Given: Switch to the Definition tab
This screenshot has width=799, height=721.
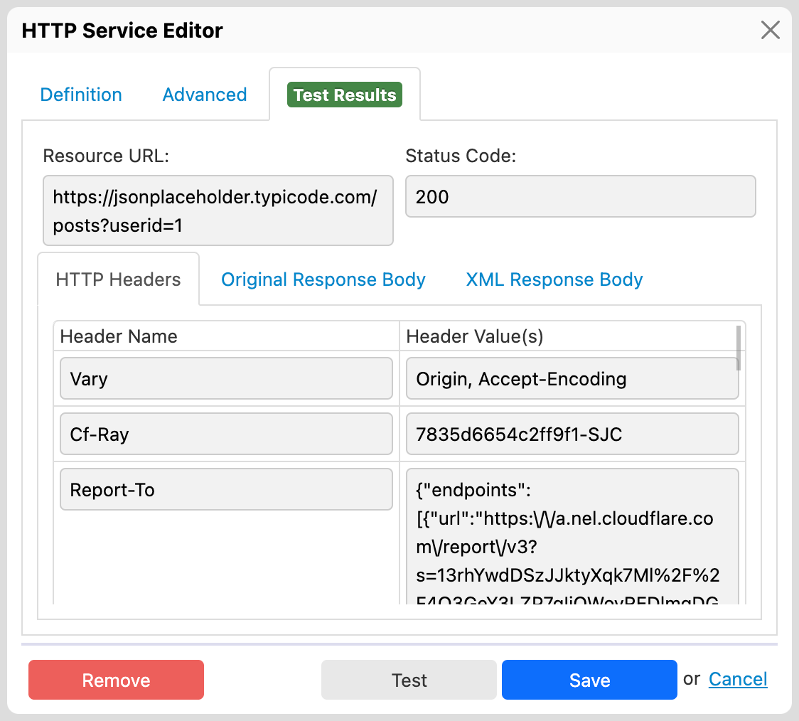Looking at the screenshot, I should 80,94.
